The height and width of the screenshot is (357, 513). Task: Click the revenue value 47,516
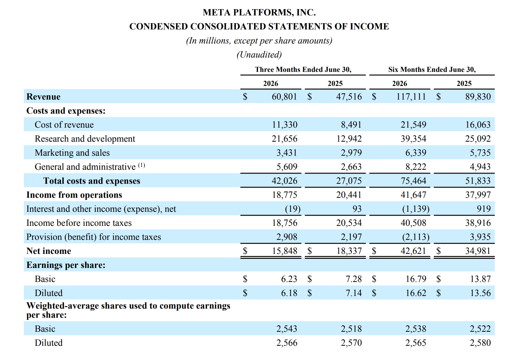tap(349, 97)
